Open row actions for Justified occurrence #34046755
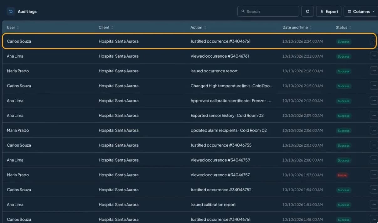 [374, 145]
